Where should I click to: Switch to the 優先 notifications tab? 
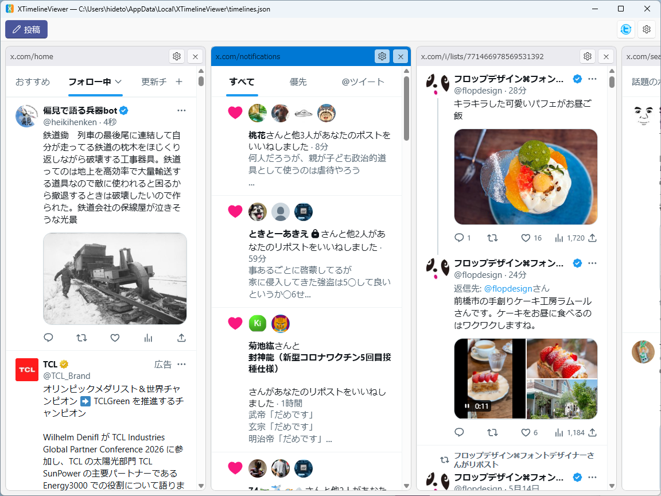(x=298, y=82)
